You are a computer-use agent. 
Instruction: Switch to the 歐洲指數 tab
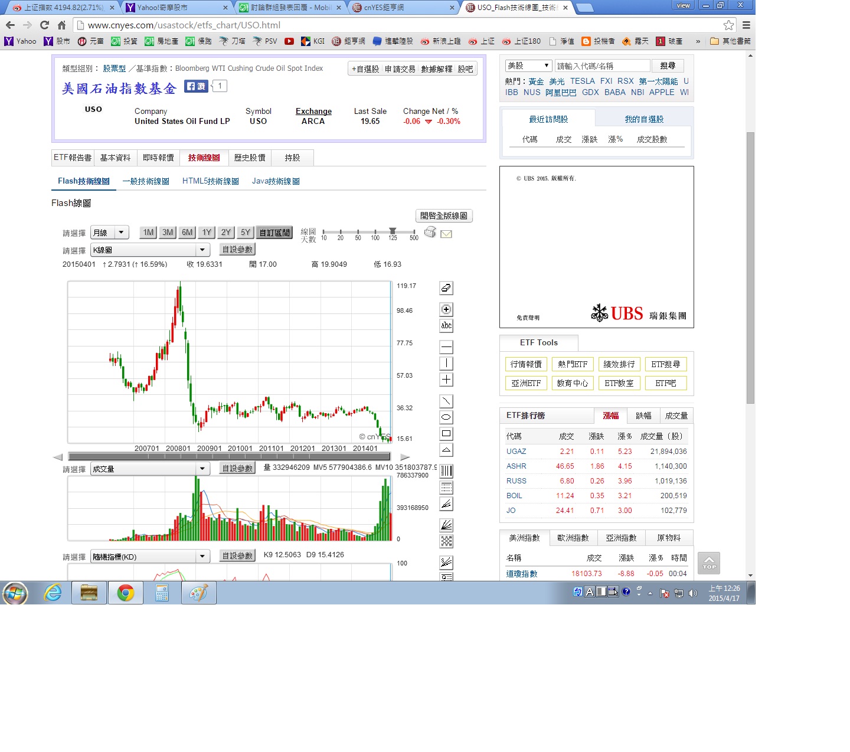point(573,538)
